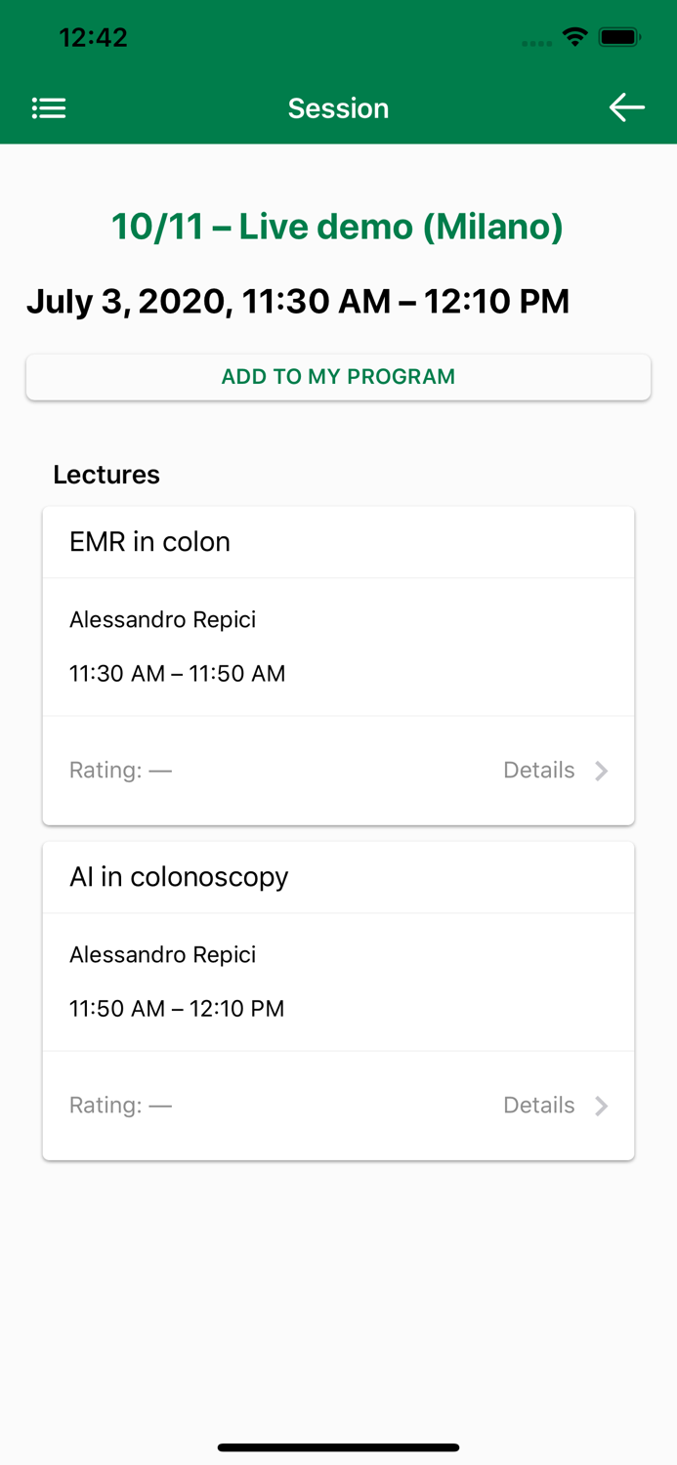Select the EMR in colon lecture title
This screenshot has height=1465, width=677.
[149, 542]
